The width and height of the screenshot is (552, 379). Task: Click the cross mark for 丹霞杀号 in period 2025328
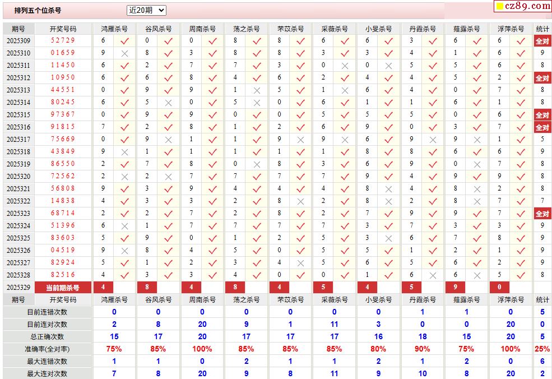[x=433, y=275]
